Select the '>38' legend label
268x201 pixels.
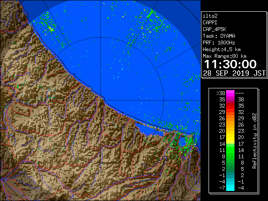[x=221, y=93]
